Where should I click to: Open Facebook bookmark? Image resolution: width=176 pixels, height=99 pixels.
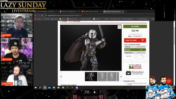click(55, 19)
